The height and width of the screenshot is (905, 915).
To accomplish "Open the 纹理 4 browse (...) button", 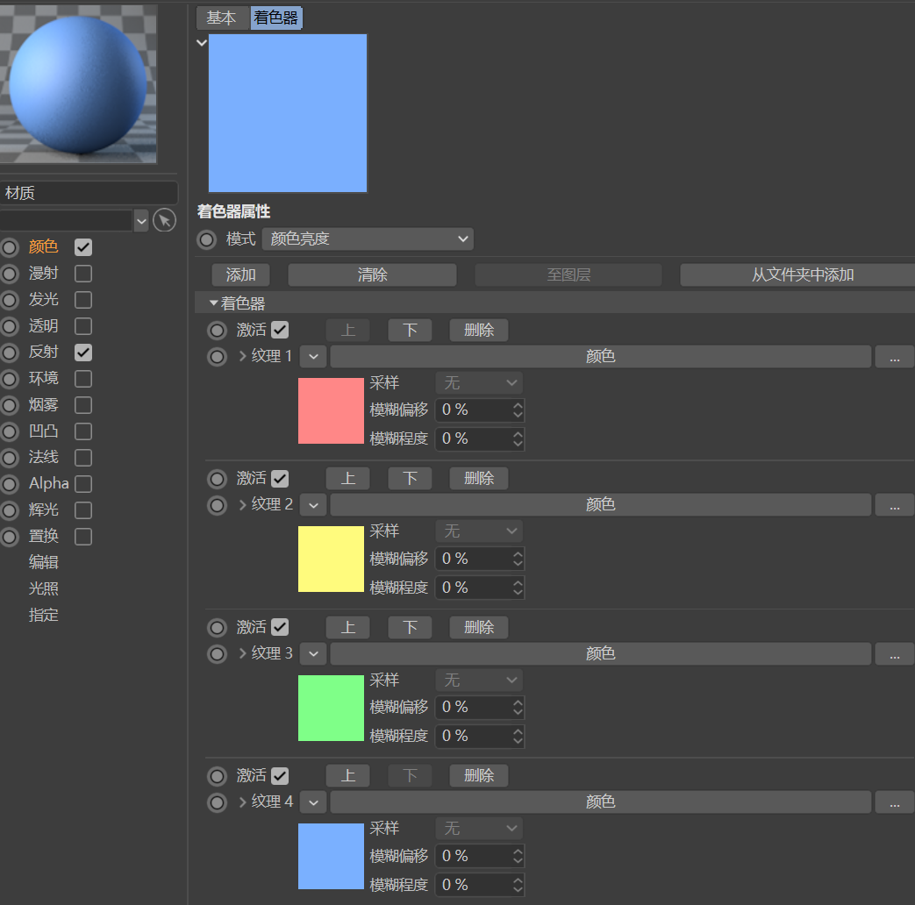I will click(x=895, y=802).
